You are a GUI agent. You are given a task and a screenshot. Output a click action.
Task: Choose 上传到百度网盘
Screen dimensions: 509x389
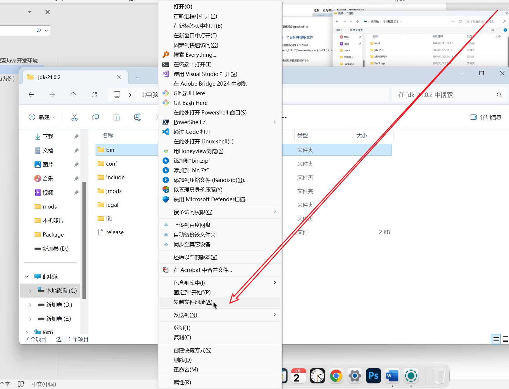220,225
